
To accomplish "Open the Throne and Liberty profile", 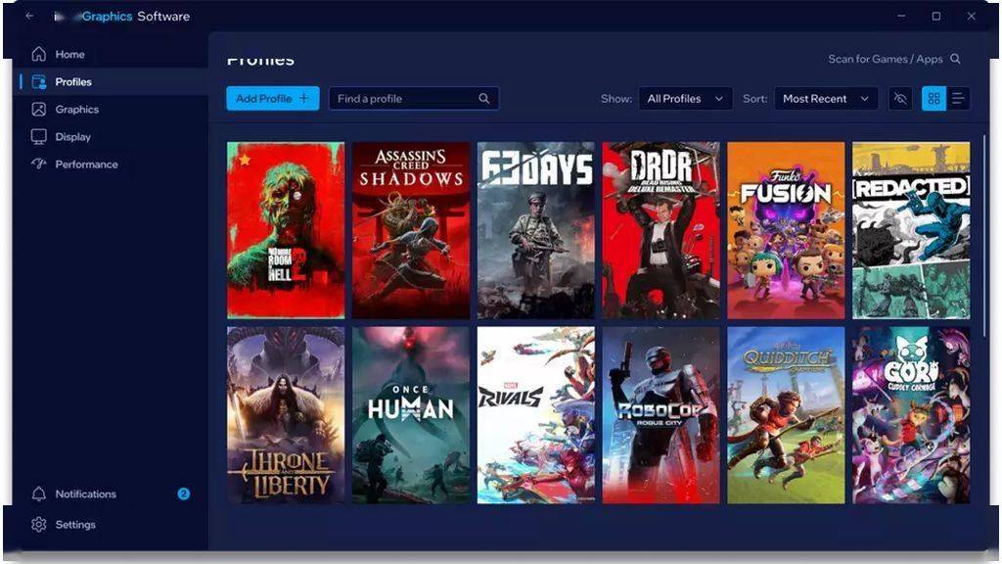I will (x=286, y=415).
